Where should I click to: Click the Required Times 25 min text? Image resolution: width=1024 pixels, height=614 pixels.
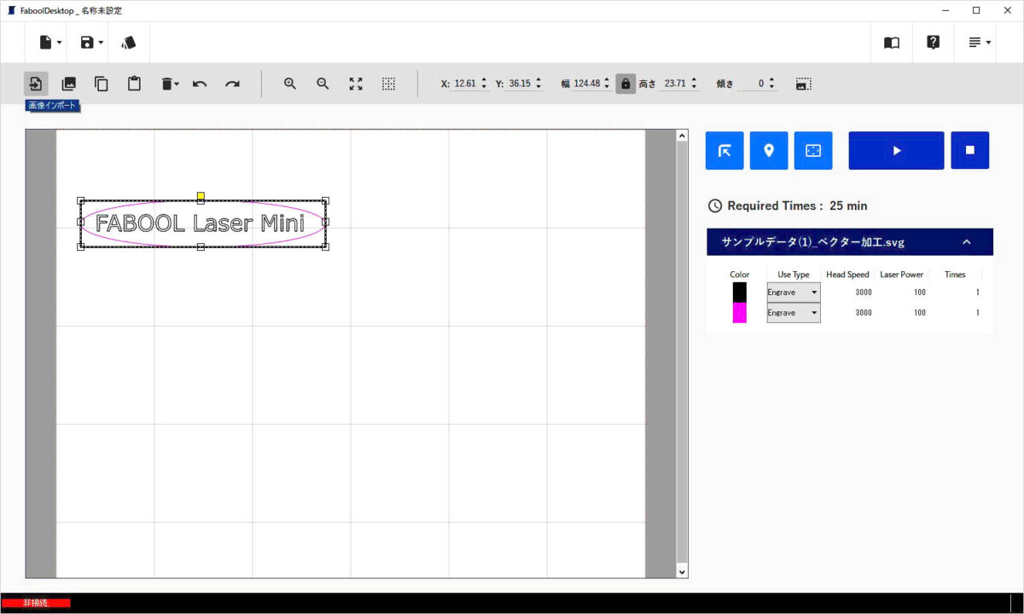797,206
